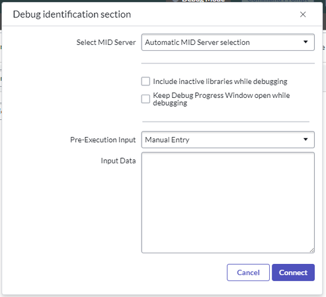Screen dimensions: 326x297
Task: Focus the Input Data text area
Action: (228, 202)
